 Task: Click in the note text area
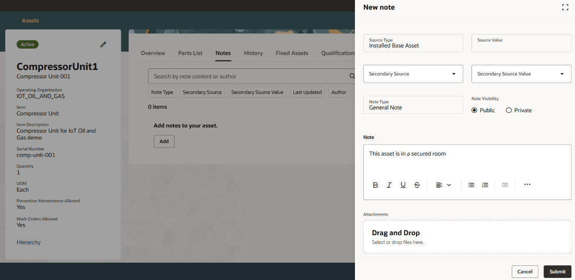[467, 160]
